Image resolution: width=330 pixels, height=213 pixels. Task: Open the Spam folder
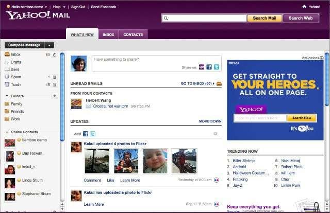[16, 77]
